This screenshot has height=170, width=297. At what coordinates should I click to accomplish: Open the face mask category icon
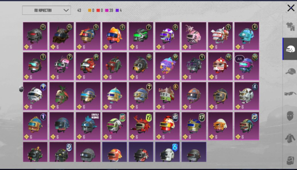[x=290, y=116]
